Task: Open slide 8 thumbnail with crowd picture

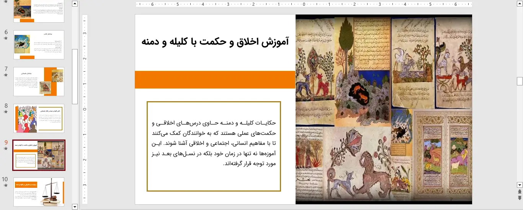Action: coord(39,118)
